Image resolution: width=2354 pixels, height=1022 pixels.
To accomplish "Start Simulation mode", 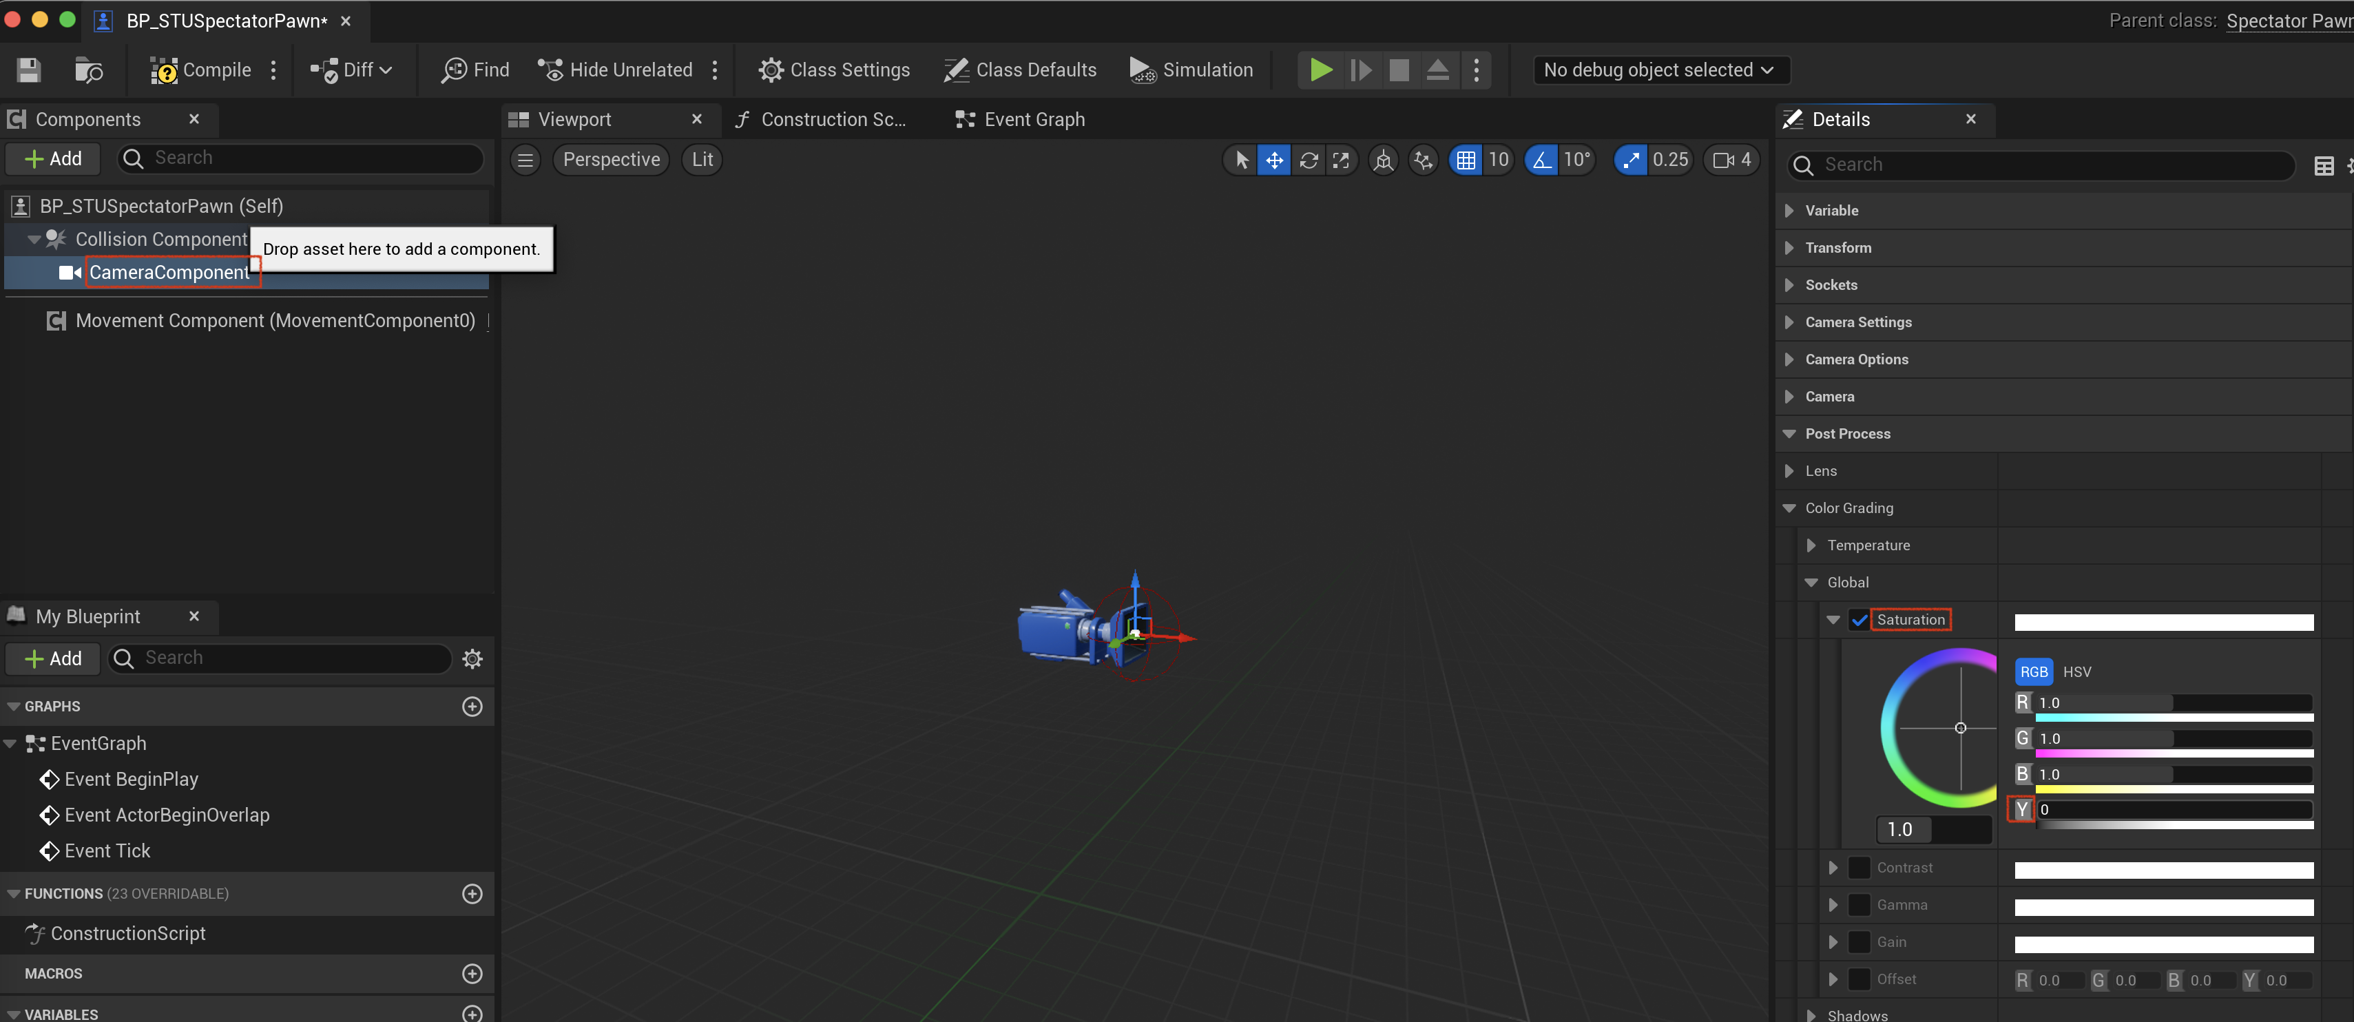I will 1191,70.
